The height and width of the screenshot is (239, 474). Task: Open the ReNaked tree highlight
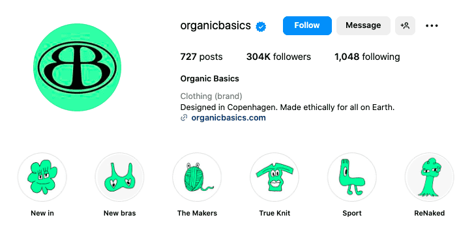(429, 177)
